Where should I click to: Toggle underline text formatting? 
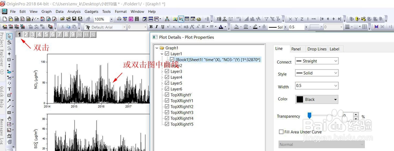[163, 27]
